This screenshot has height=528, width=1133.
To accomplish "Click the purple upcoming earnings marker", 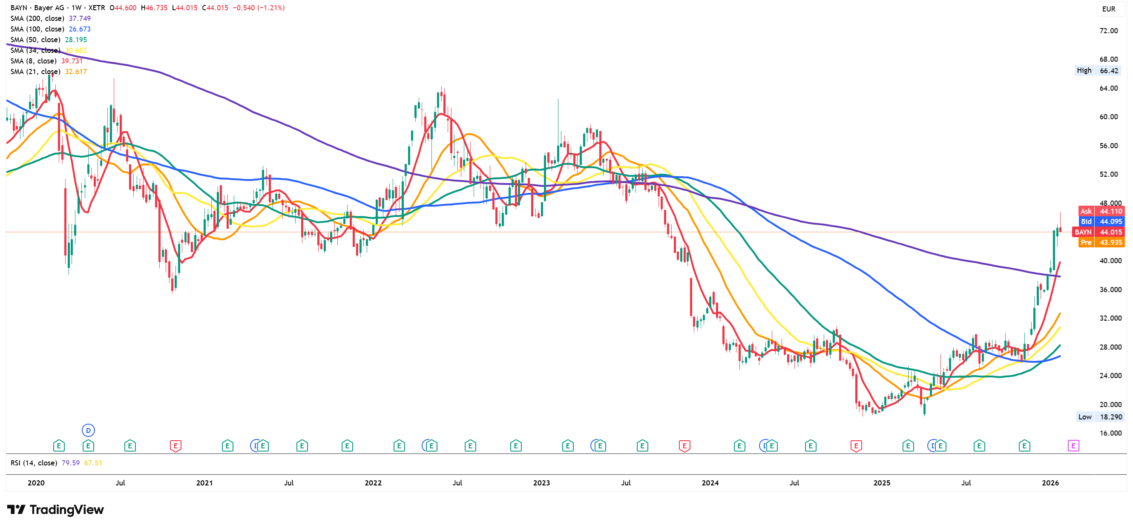I will point(1073,446).
